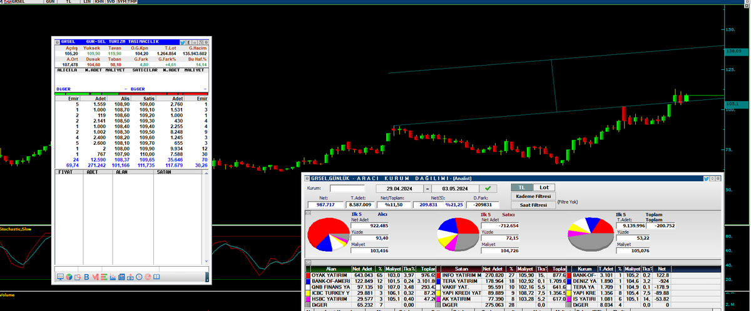The image size is (751, 311).
Task: Open the blue bar chart icon in GRSEL toolbar
Action: tap(113, 277)
